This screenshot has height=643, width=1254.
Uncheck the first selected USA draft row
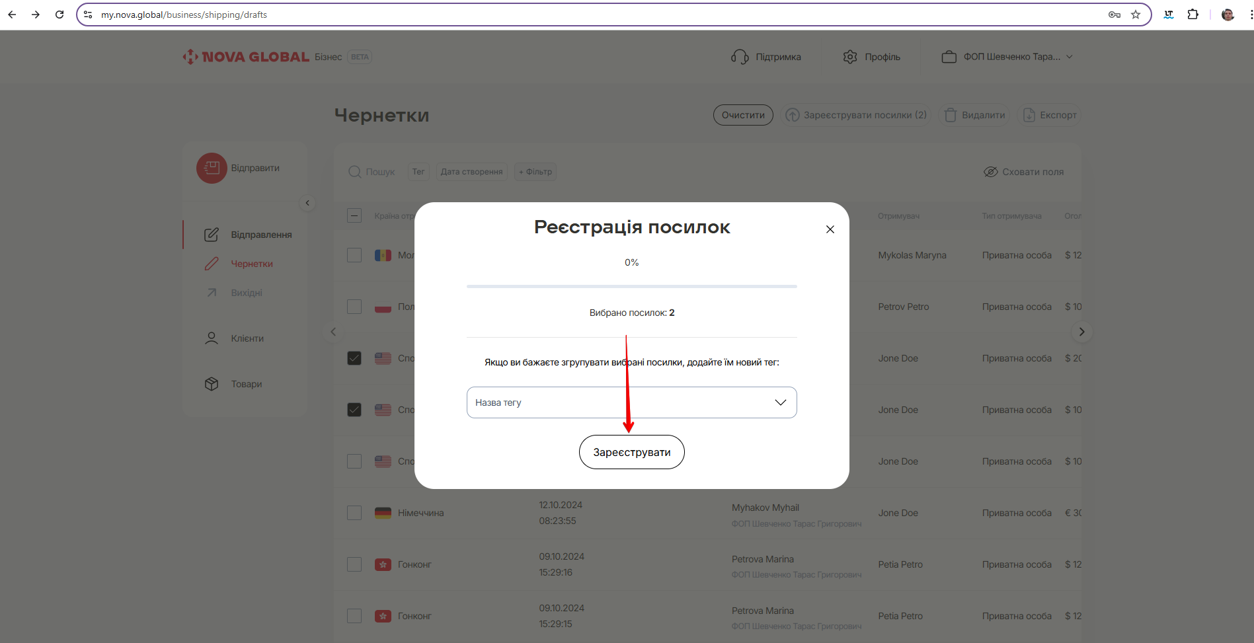click(354, 358)
